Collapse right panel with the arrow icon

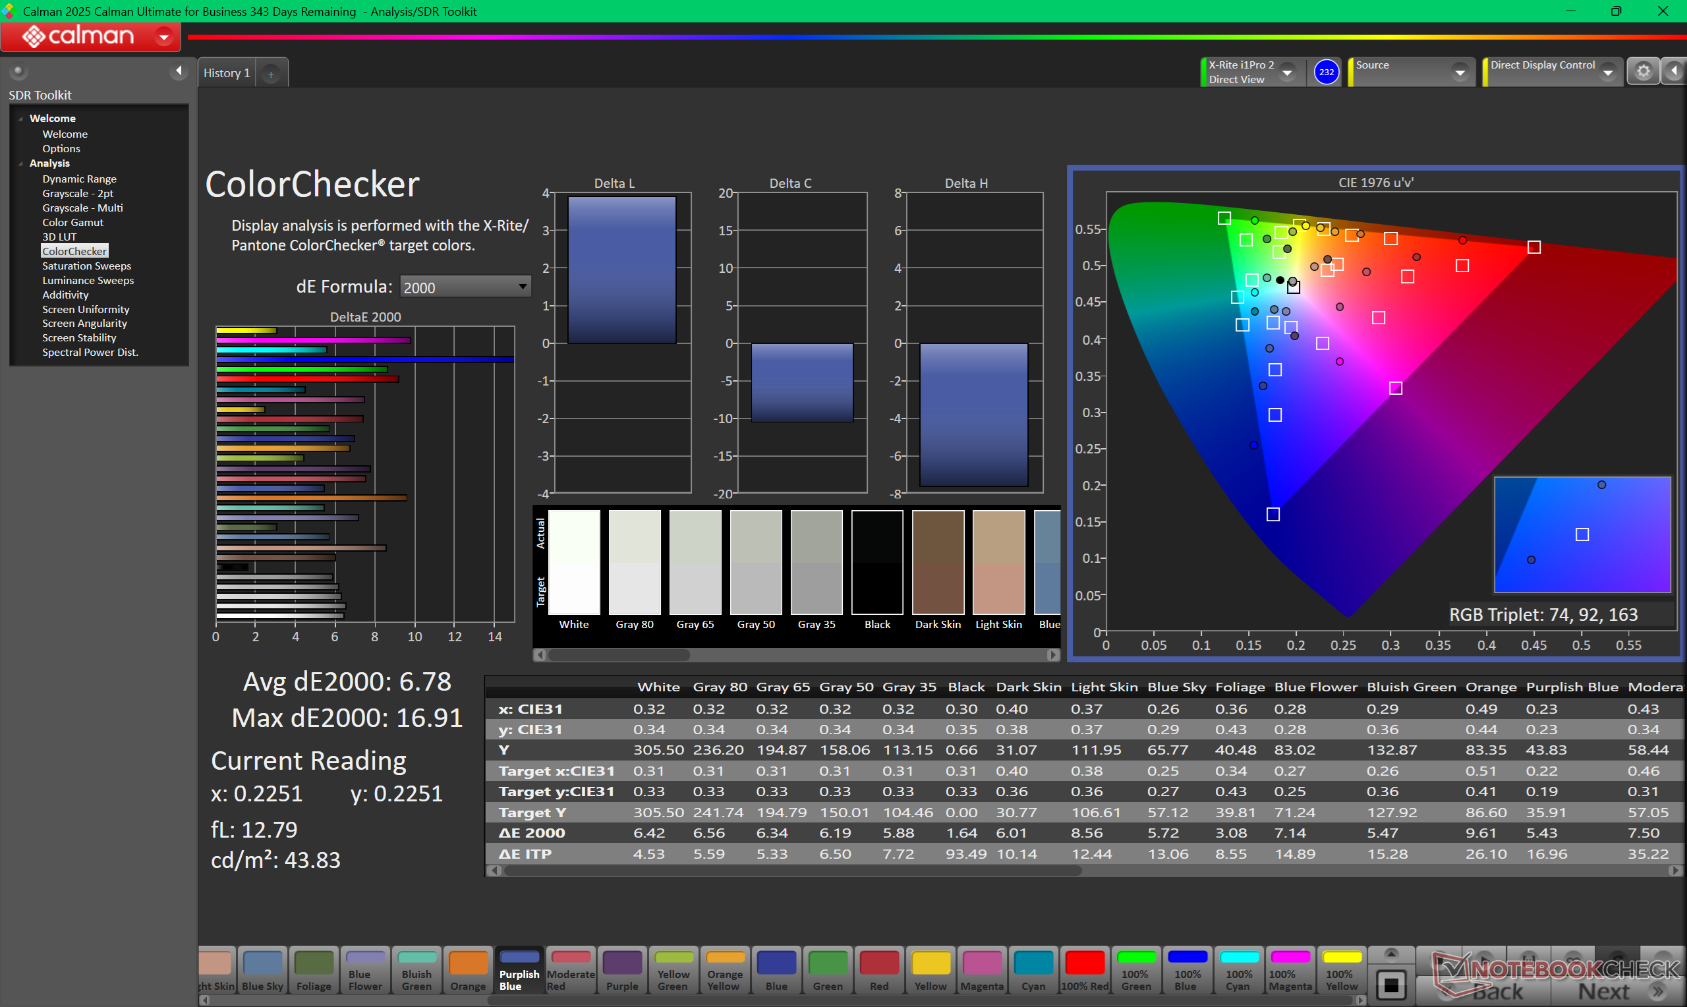1674,72
